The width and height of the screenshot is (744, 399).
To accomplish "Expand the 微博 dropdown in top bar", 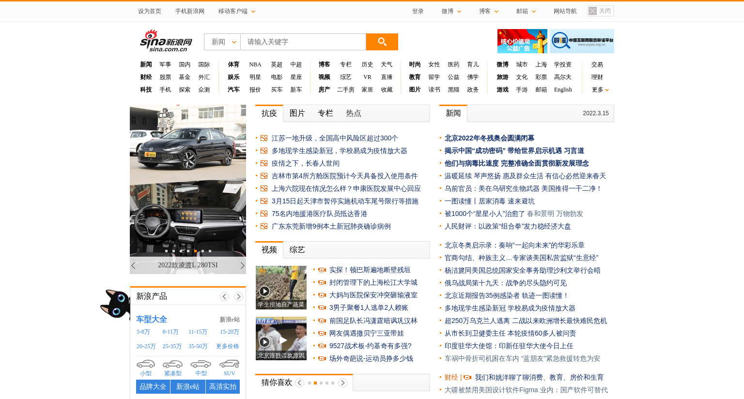I will [x=451, y=11].
